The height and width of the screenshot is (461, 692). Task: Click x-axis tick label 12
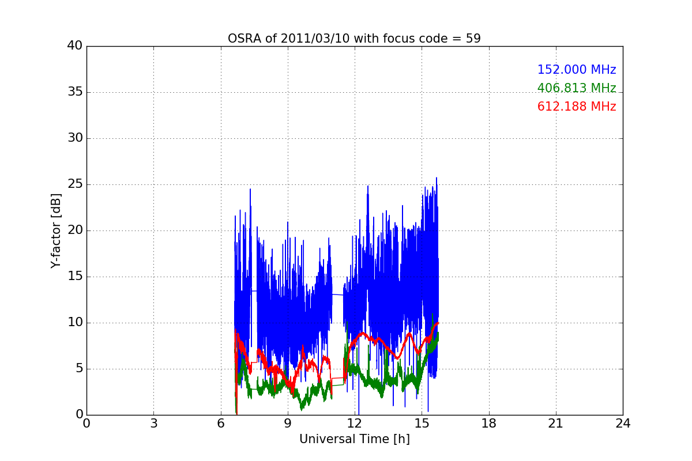(355, 423)
